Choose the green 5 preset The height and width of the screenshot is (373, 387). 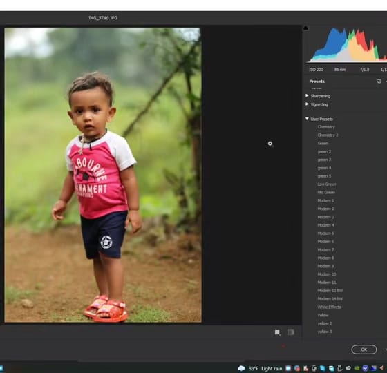(x=324, y=176)
